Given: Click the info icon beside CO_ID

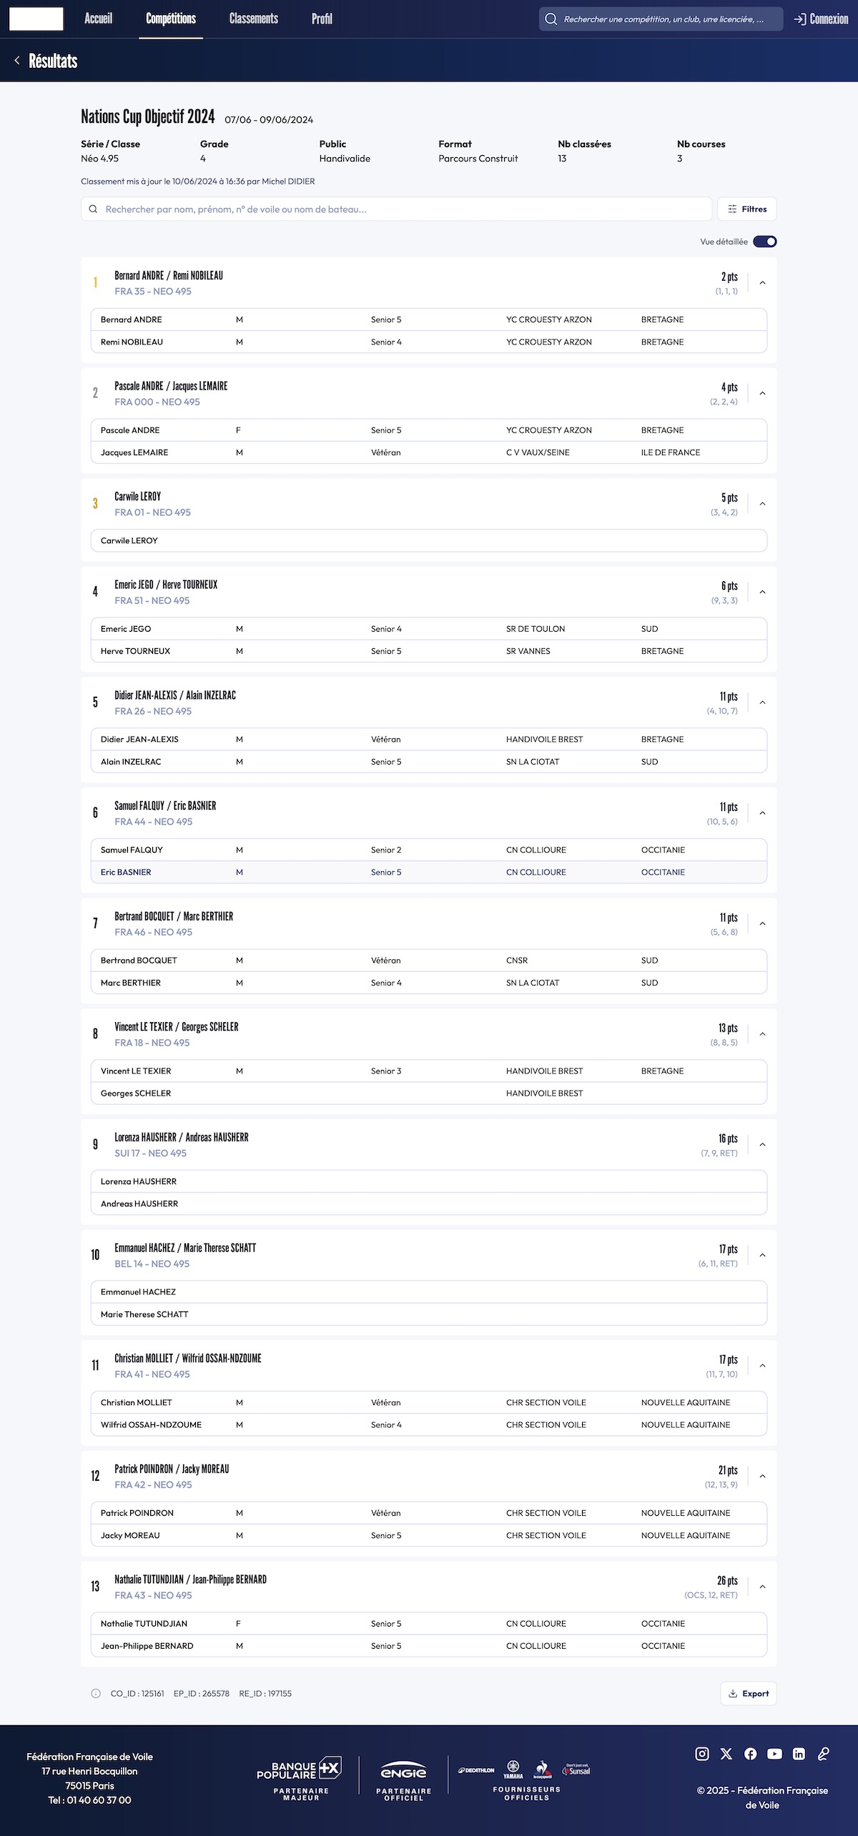Looking at the screenshot, I should (x=96, y=1693).
